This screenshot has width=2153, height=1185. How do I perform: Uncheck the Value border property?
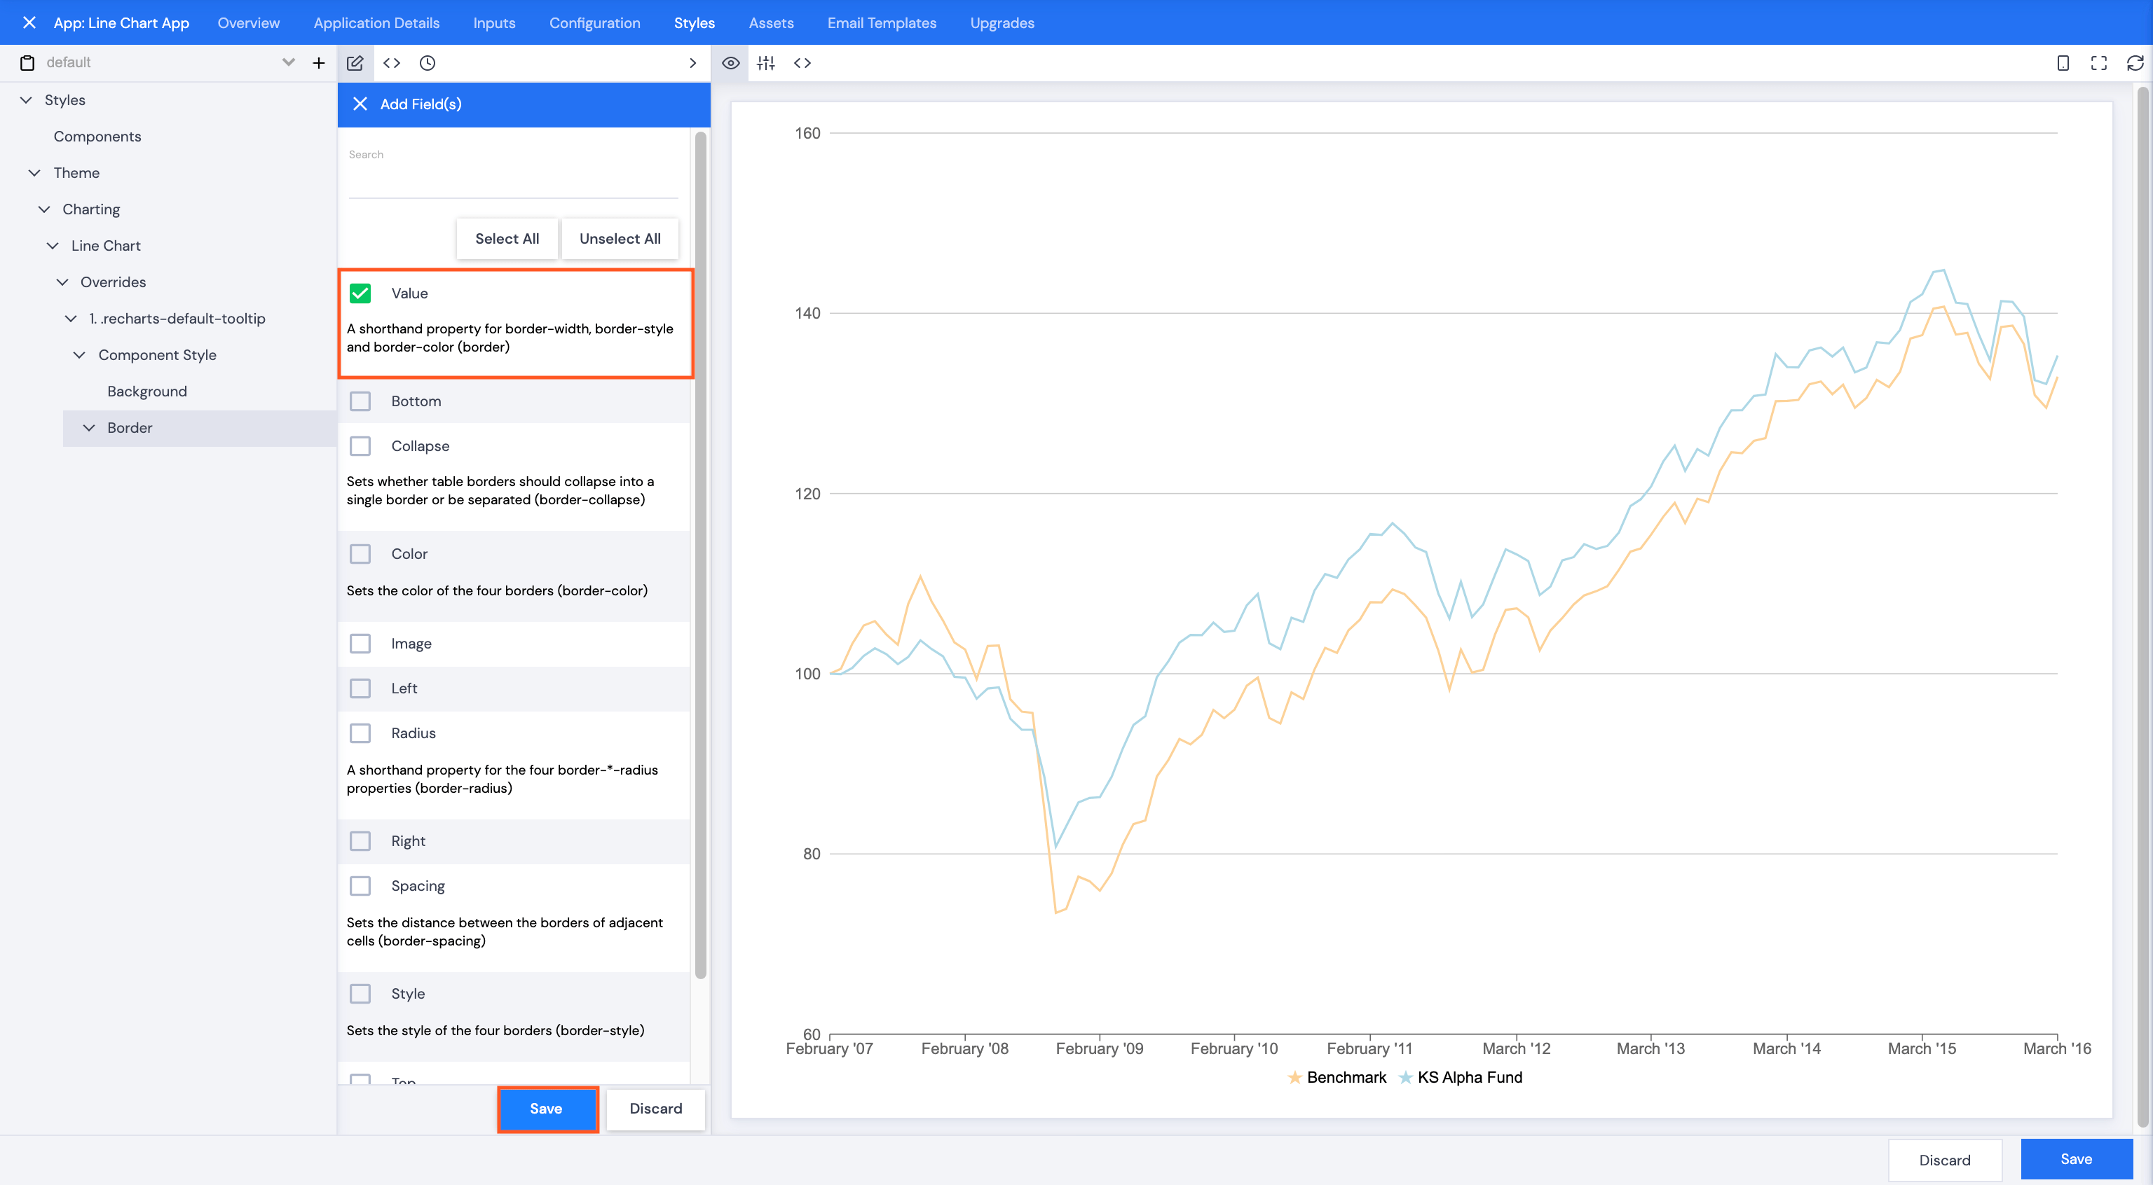click(360, 293)
